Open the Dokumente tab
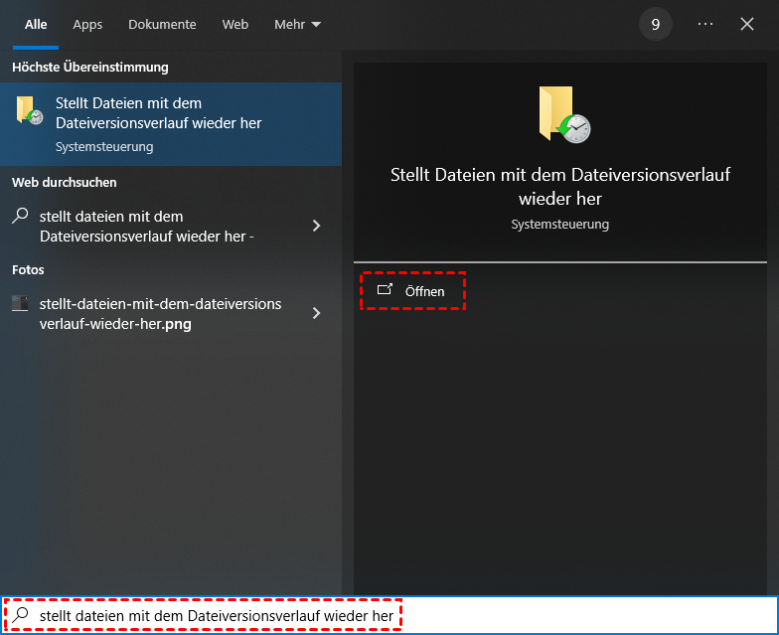The image size is (779, 635). click(162, 24)
